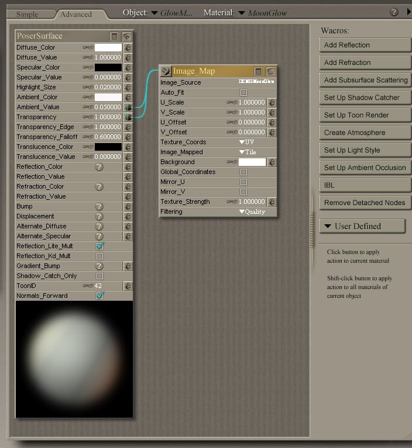Click the PoserSurface node list toggle icon
This screenshot has width=412, height=448.
coord(115,36)
